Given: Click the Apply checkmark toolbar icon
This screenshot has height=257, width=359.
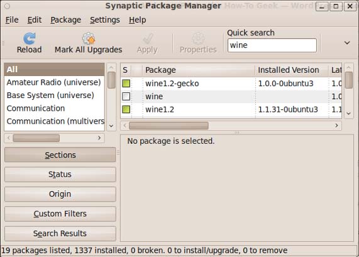Looking at the screenshot, I should [x=148, y=38].
